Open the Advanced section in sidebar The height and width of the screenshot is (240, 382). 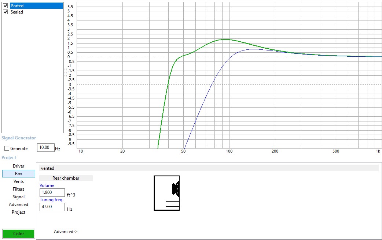click(18, 205)
